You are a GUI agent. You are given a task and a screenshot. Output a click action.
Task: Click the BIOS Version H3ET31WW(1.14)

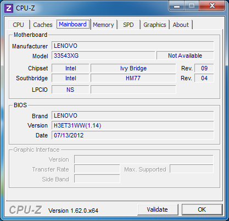pos(133,125)
